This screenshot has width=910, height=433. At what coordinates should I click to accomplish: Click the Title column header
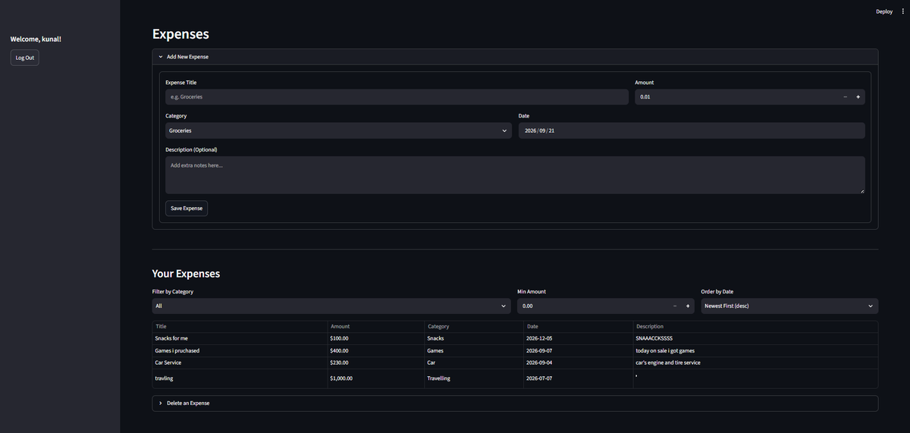(240, 327)
